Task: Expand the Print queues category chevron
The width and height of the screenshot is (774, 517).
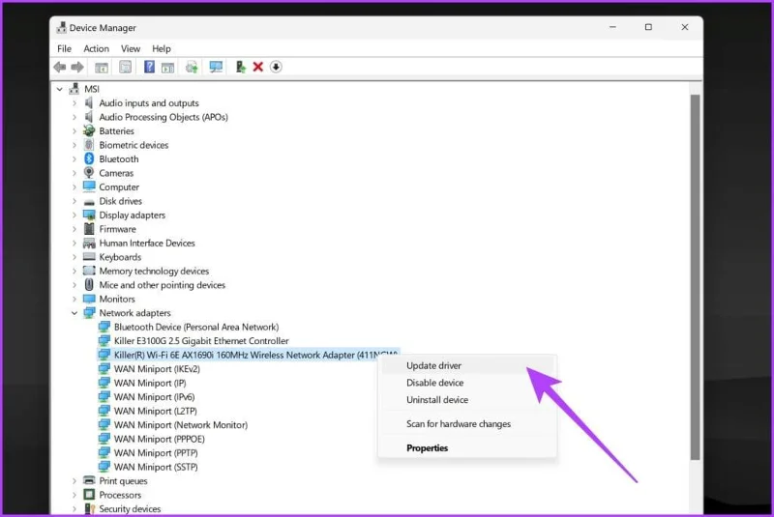Action: pos(74,480)
